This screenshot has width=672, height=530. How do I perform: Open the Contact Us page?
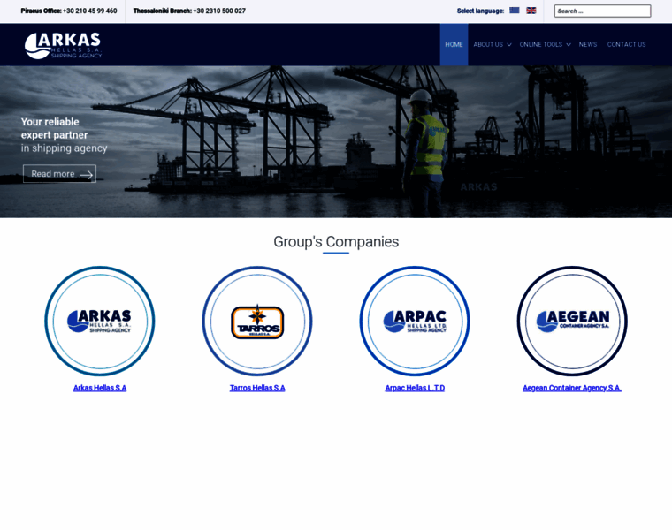626,44
